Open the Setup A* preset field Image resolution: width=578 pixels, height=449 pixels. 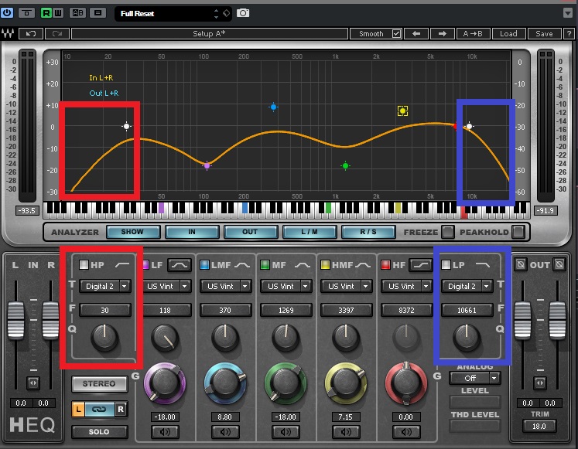point(210,33)
